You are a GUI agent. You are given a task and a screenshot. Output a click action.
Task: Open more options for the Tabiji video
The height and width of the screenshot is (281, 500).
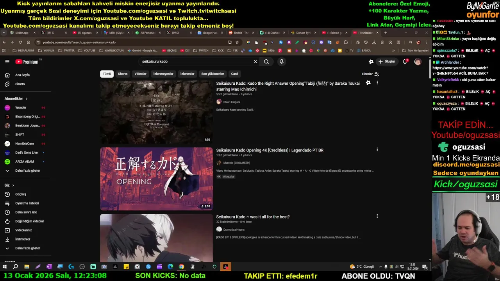(x=377, y=83)
